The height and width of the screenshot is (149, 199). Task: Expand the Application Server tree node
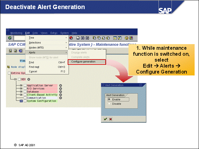(21, 85)
